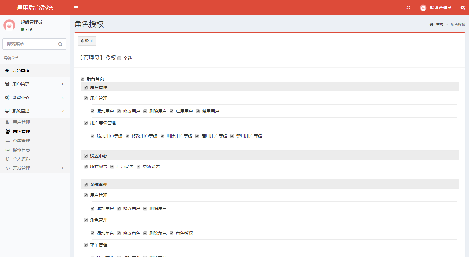Uncheck the 系统管理 group header checkbox
Screen dimensions: 469x257
click(x=86, y=185)
